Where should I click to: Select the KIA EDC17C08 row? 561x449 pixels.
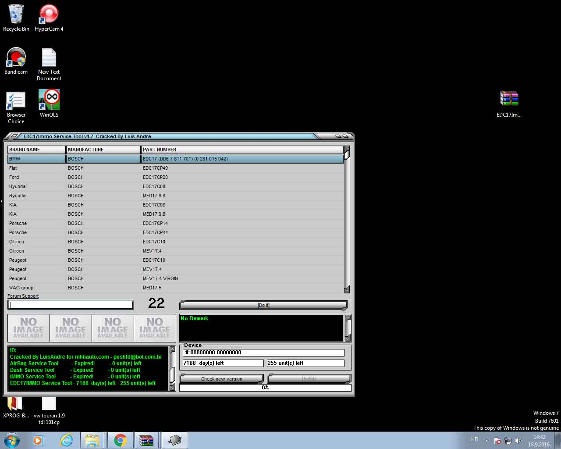(x=175, y=205)
